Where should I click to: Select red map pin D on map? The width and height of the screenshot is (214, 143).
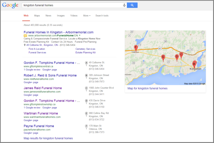click(177, 57)
